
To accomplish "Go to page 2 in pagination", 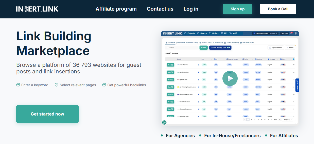I will coord(251,120).
